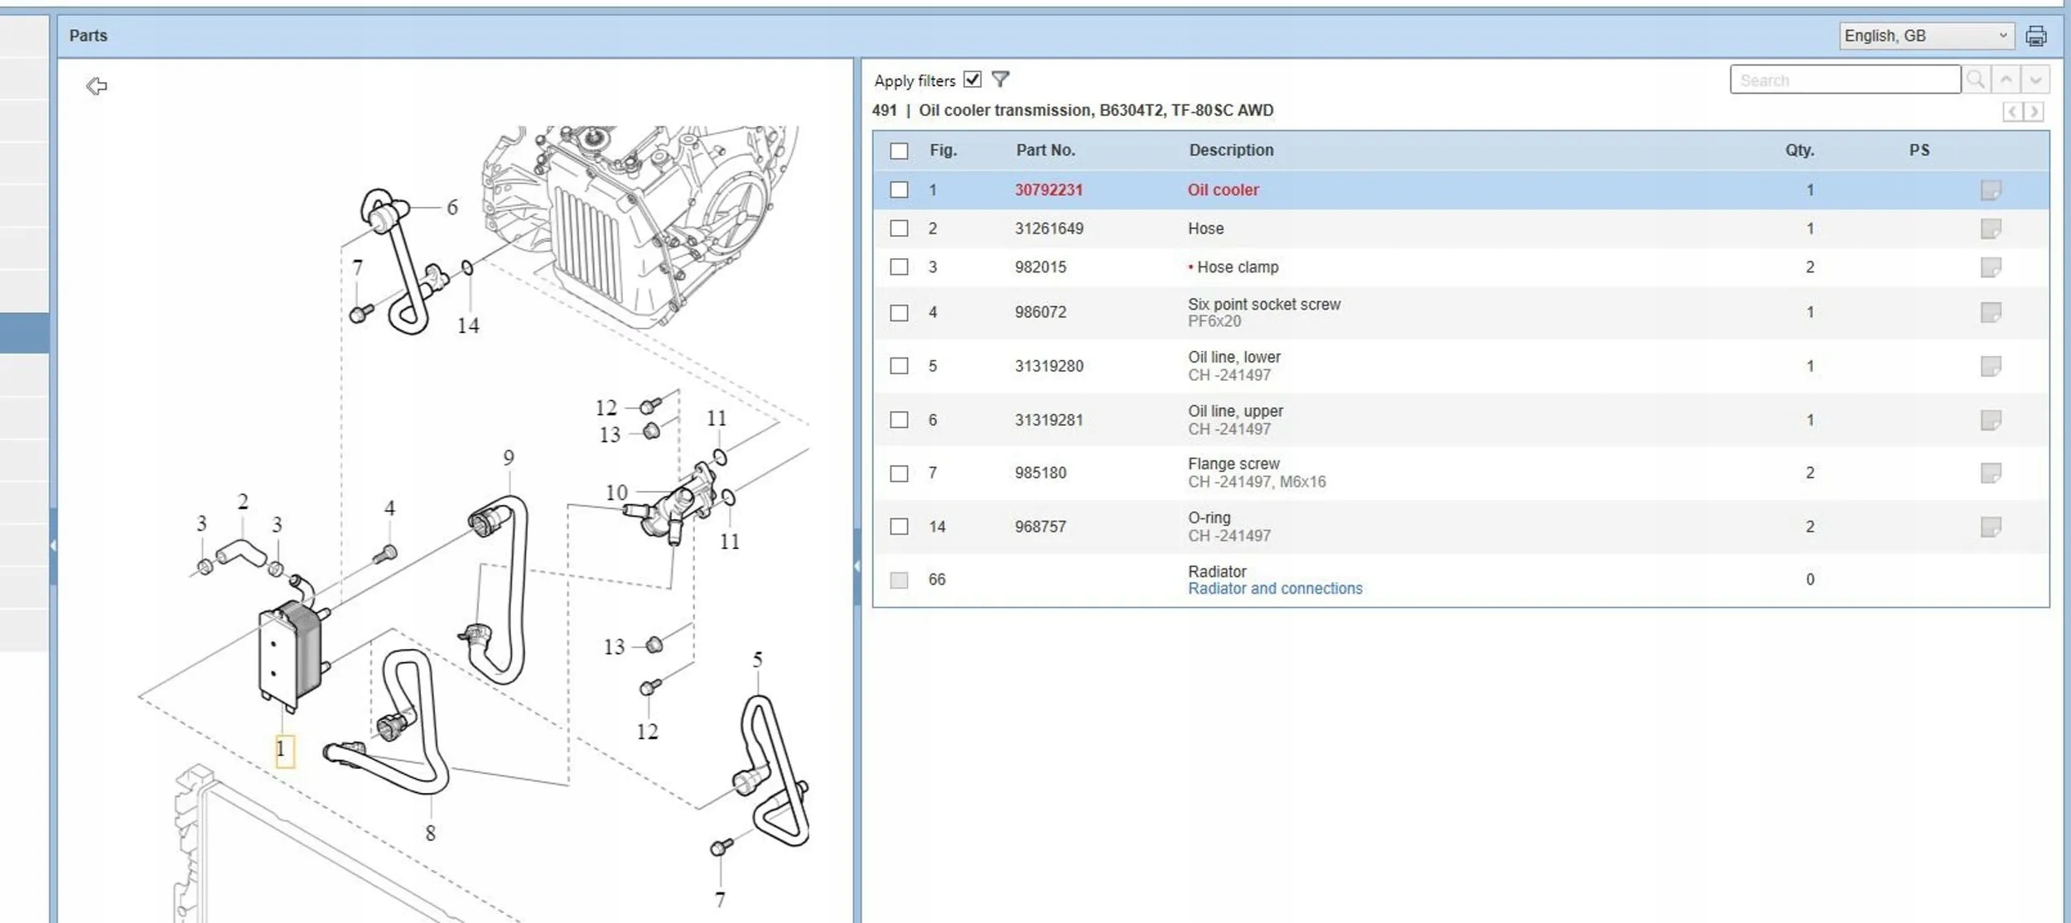Click the search magnifier icon
The height and width of the screenshot is (923, 2071).
click(1976, 79)
